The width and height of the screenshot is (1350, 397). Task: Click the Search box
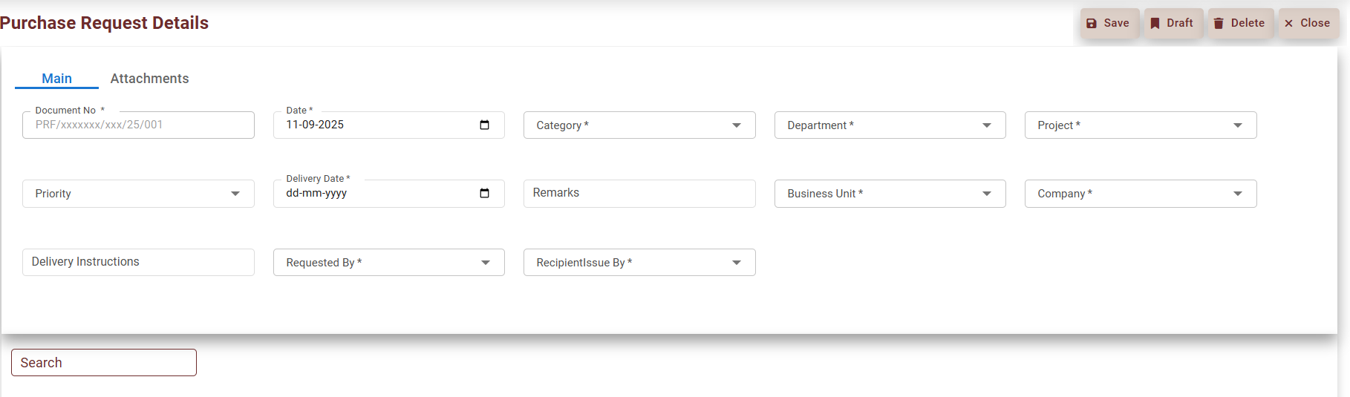pyautogui.click(x=104, y=363)
